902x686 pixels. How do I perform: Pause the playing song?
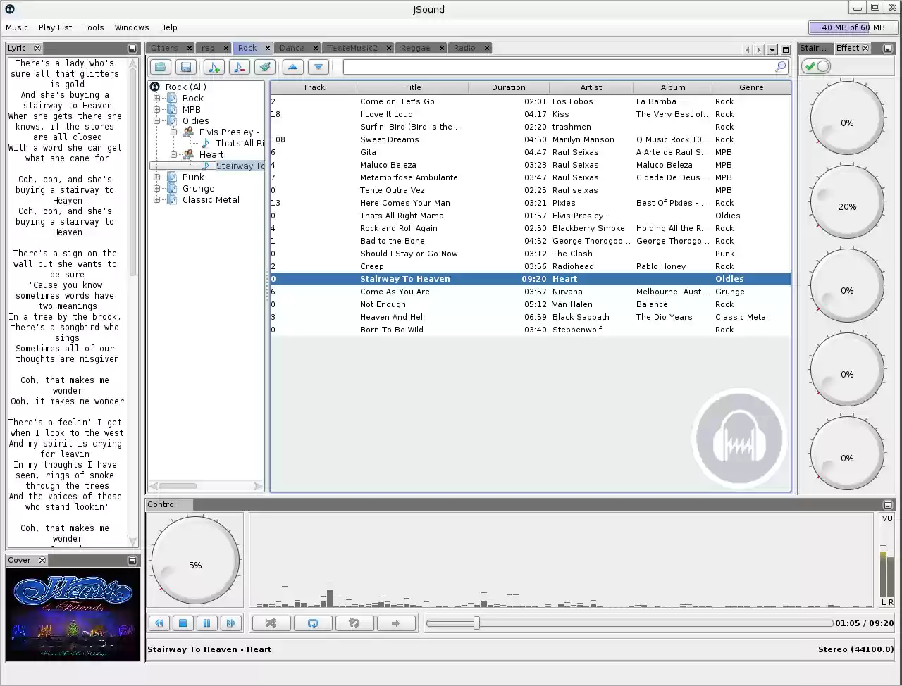click(206, 623)
